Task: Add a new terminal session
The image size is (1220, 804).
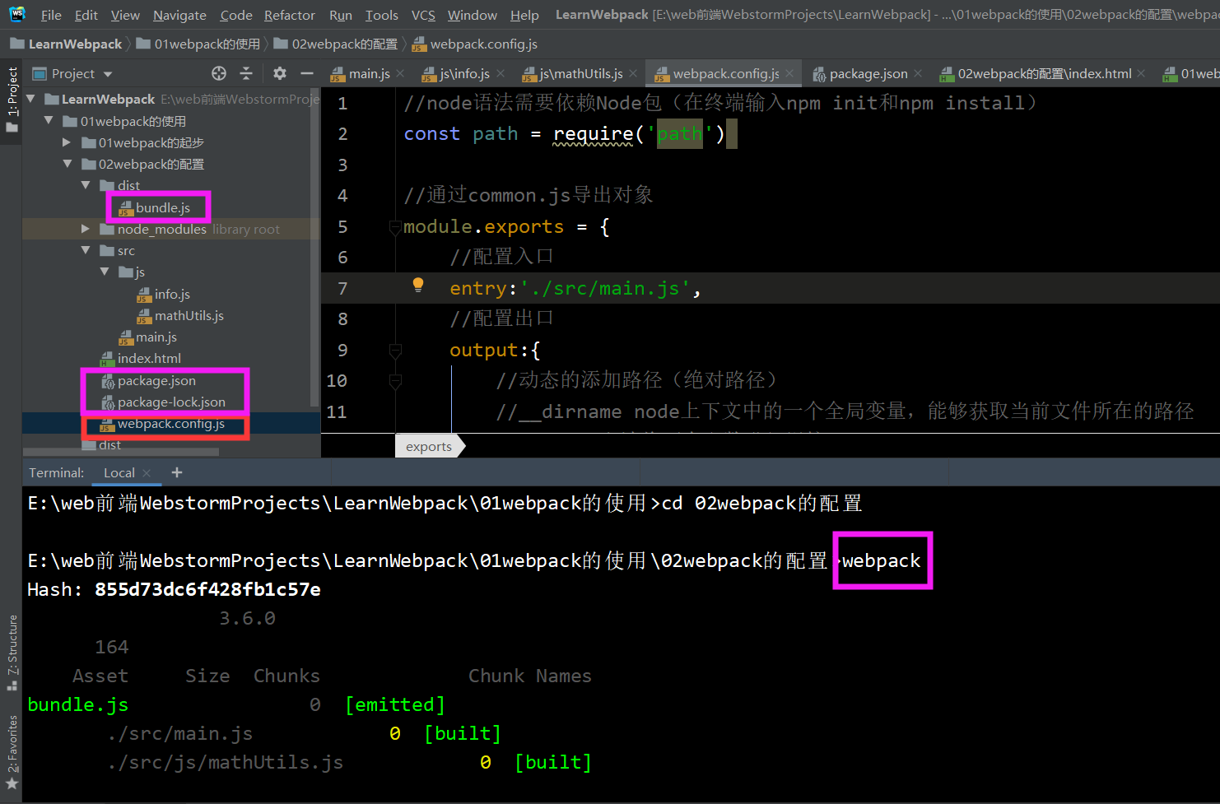Action: pyautogui.click(x=177, y=472)
